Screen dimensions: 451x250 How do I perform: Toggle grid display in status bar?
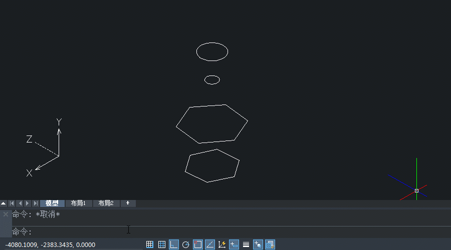[x=162, y=244]
